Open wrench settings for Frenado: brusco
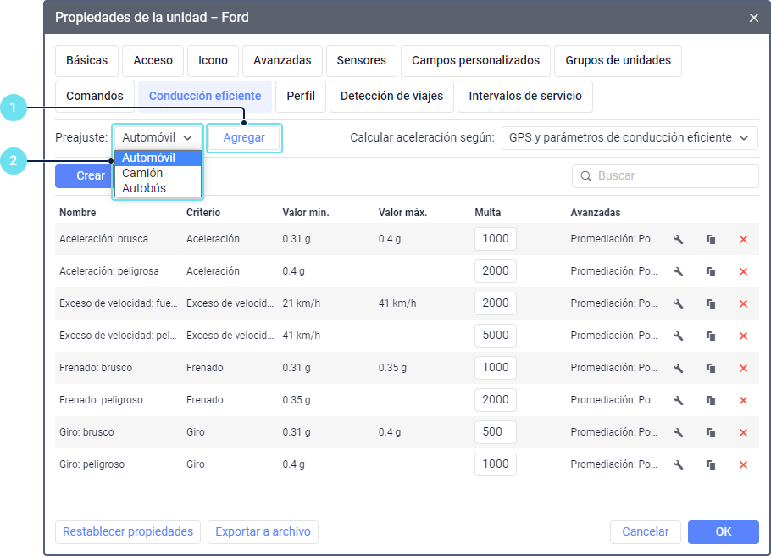 click(679, 368)
